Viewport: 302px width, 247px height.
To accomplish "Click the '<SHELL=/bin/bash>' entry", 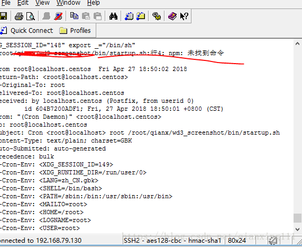I will pyautogui.click(x=70, y=188).
